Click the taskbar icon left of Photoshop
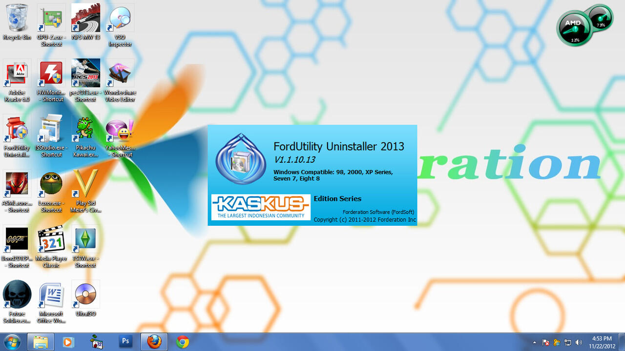The width and height of the screenshot is (625, 351). (97, 342)
